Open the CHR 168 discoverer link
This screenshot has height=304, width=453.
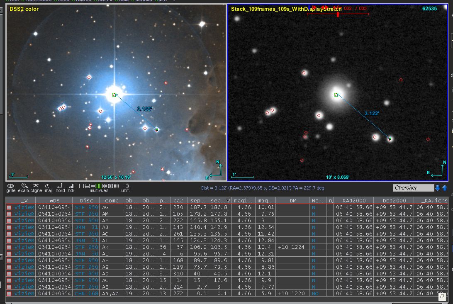(x=86, y=294)
